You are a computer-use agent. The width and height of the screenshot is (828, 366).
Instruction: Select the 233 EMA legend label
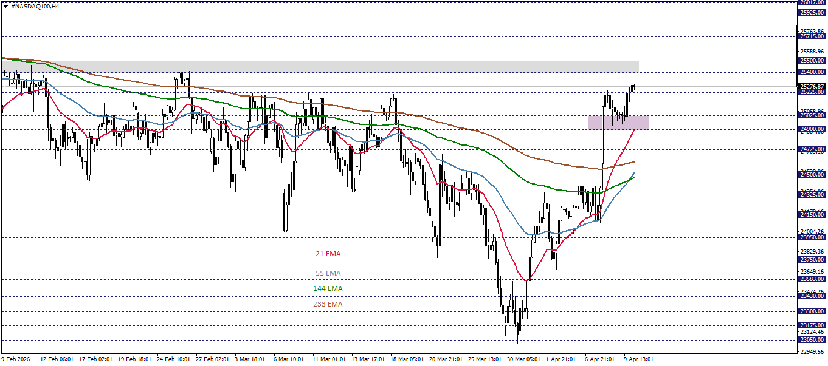click(x=328, y=304)
